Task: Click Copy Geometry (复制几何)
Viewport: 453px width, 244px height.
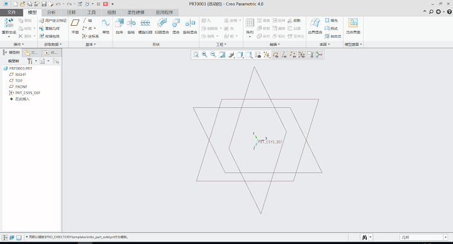Action: coord(50,28)
